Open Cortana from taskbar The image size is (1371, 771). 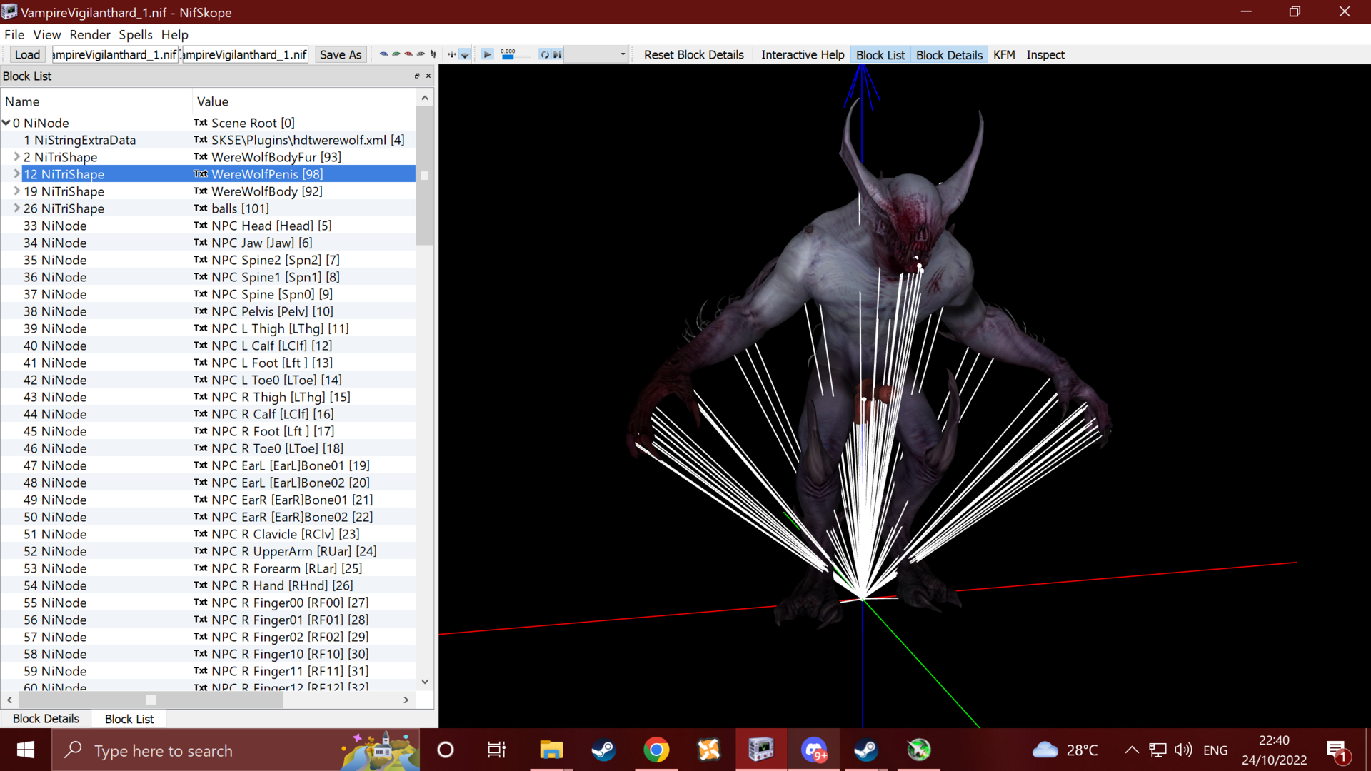(446, 750)
